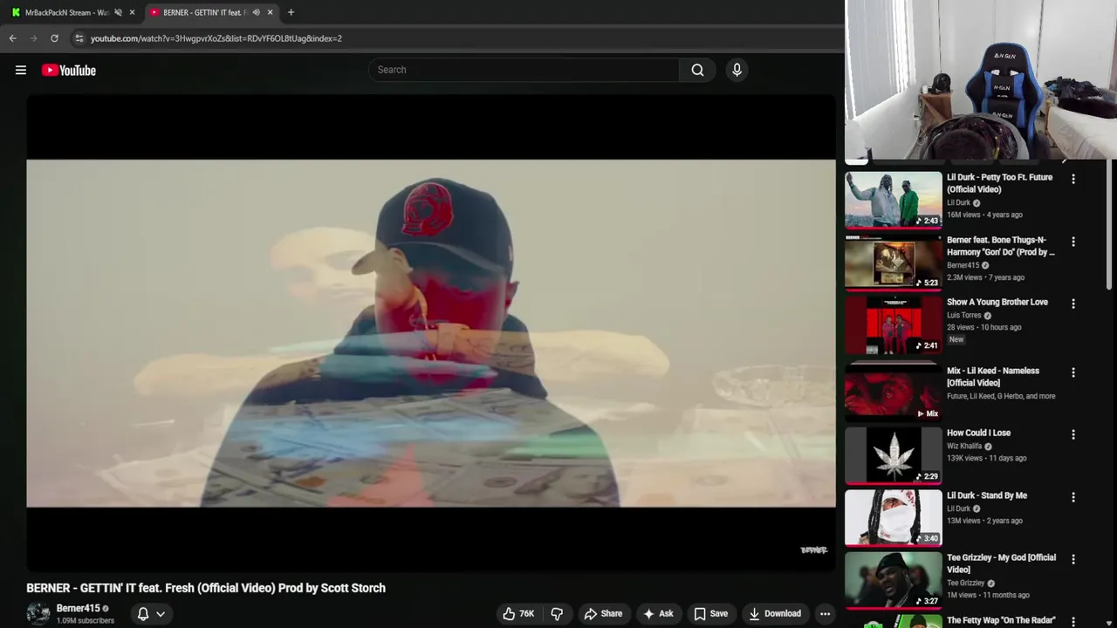Click channel name Wiz Khalifa
The image size is (1117, 628).
[x=964, y=447]
